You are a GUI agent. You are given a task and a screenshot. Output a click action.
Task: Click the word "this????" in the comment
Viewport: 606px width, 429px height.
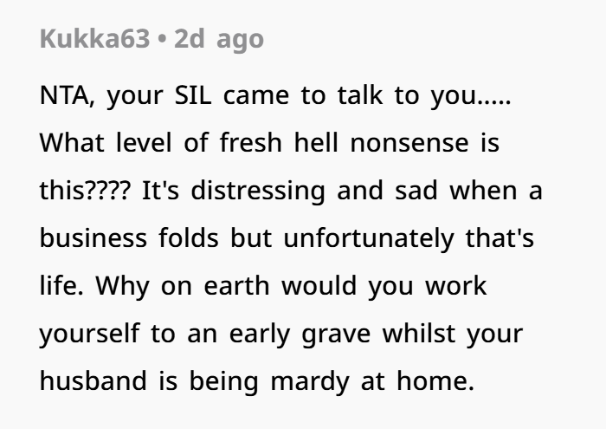pyautogui.click(x=85, y=191)
